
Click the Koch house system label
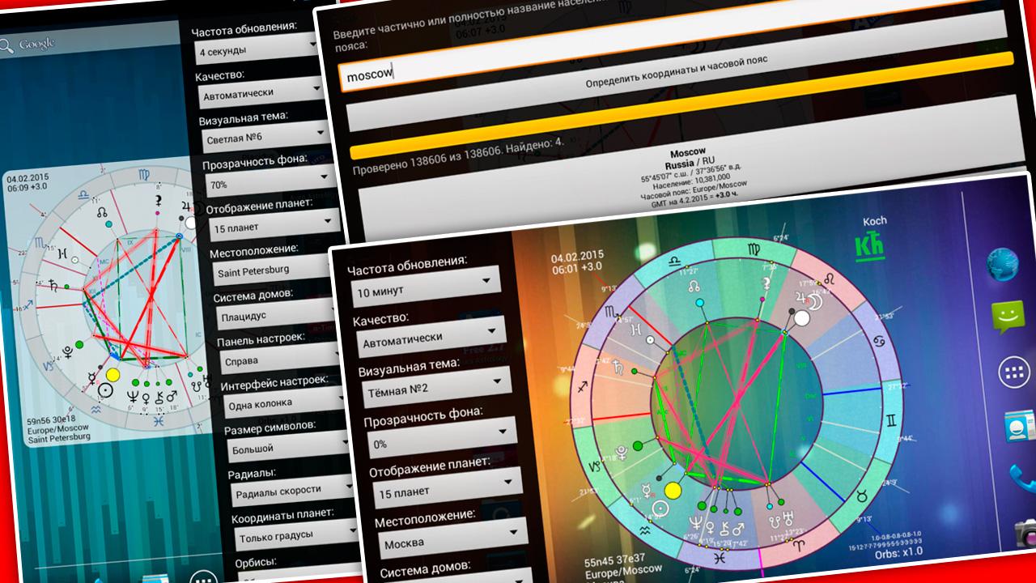point(874,221)
